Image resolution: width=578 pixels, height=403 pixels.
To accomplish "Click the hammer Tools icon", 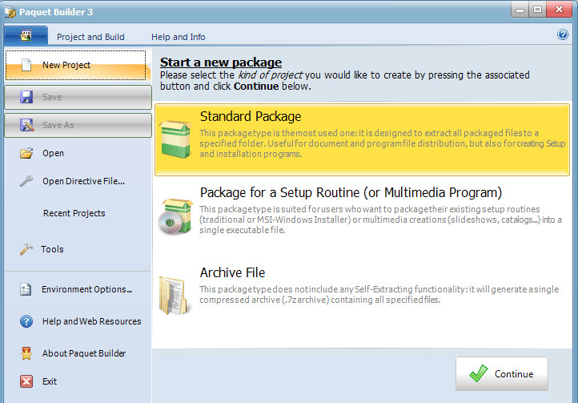I will [x=26, y=249].
